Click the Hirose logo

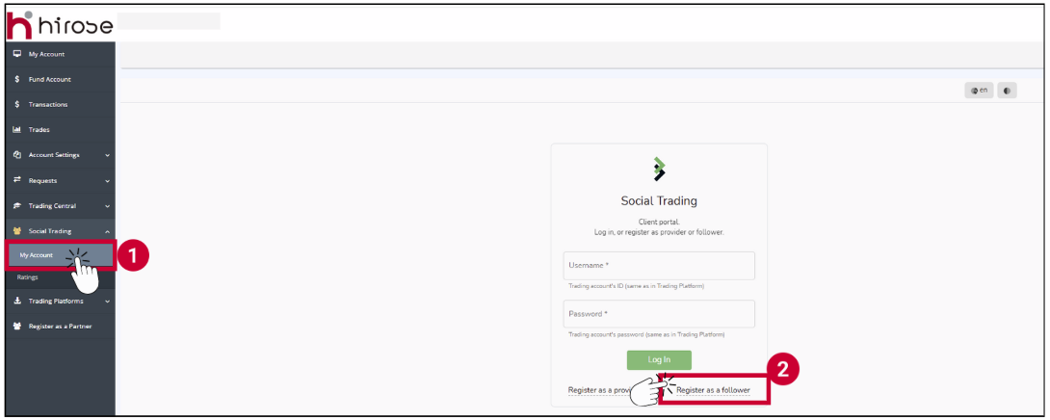point(60,25)
